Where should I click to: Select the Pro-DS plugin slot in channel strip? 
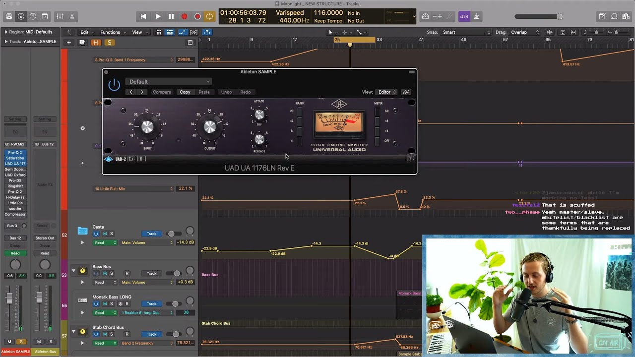coord(15,180)
